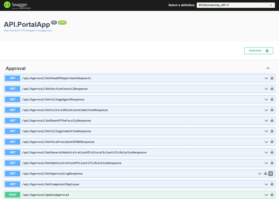Click lock icon on GetCollegeAgentResponse row
279x199 pixels.
[x=272, y=99]
